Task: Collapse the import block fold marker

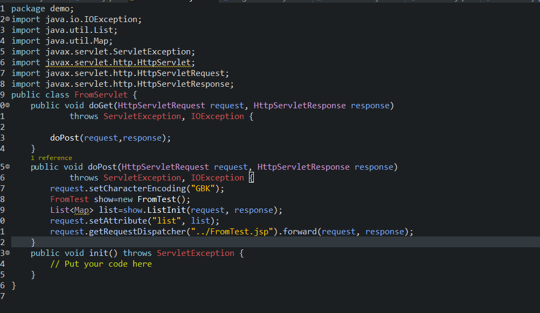Action: coord(8,19)
